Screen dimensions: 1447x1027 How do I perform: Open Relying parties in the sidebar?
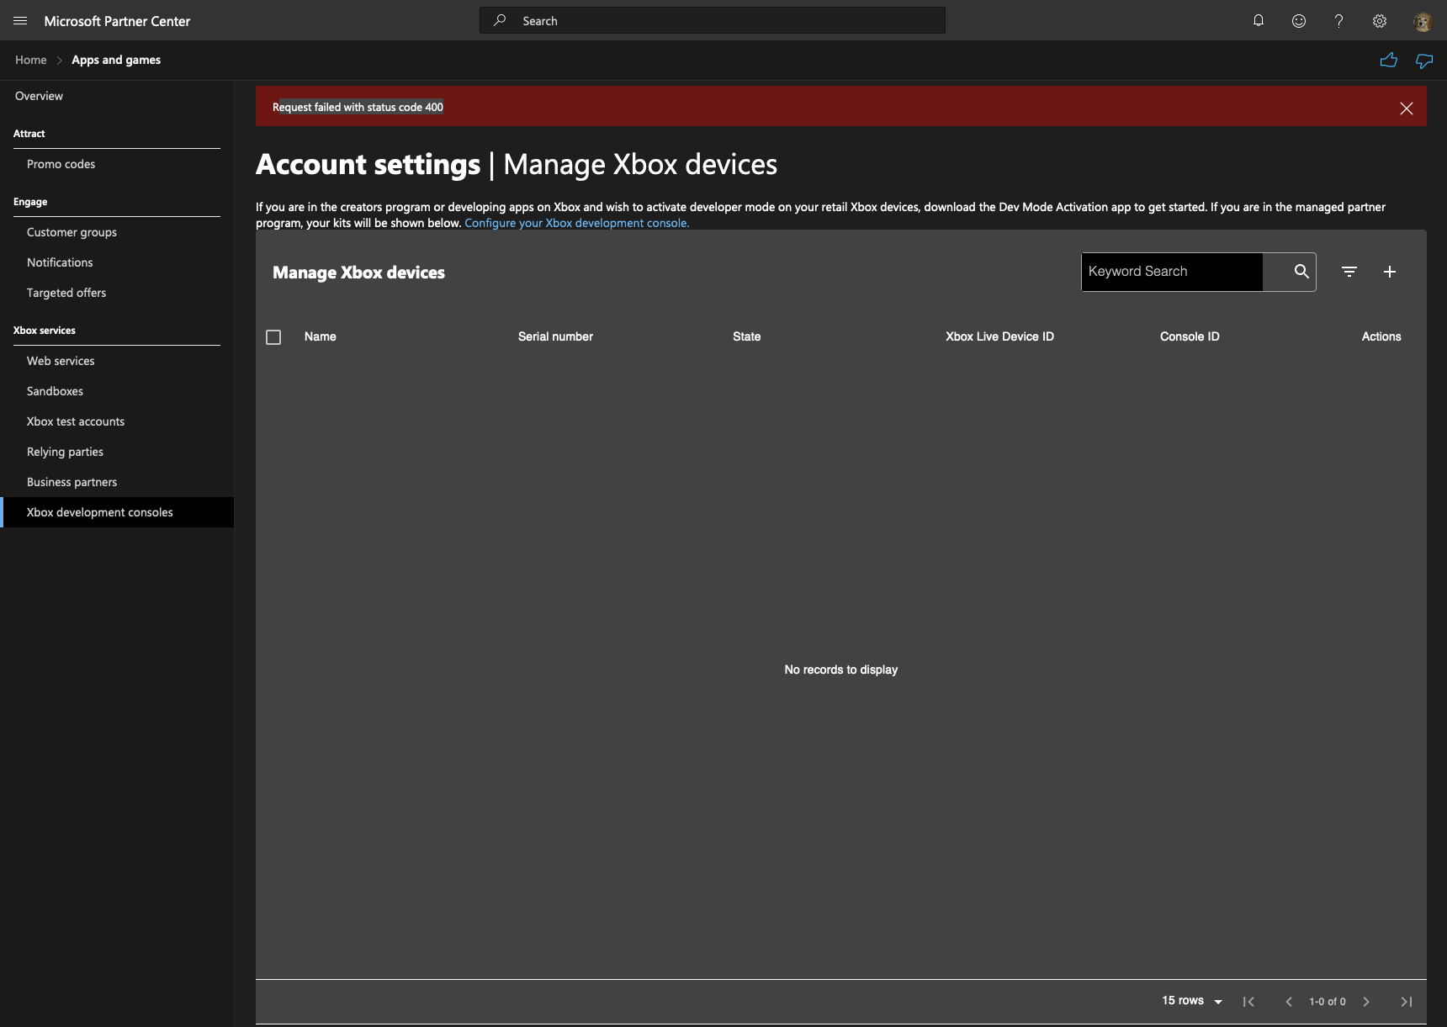tap(65, 452)
